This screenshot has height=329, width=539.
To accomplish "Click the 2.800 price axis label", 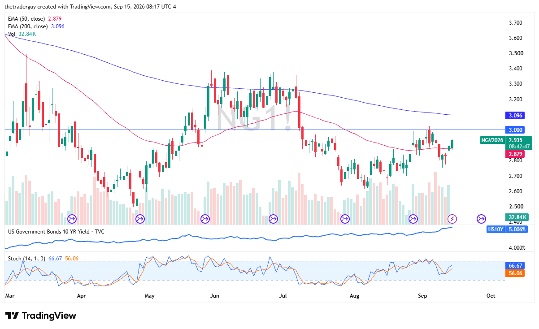I will pos(516,160).
